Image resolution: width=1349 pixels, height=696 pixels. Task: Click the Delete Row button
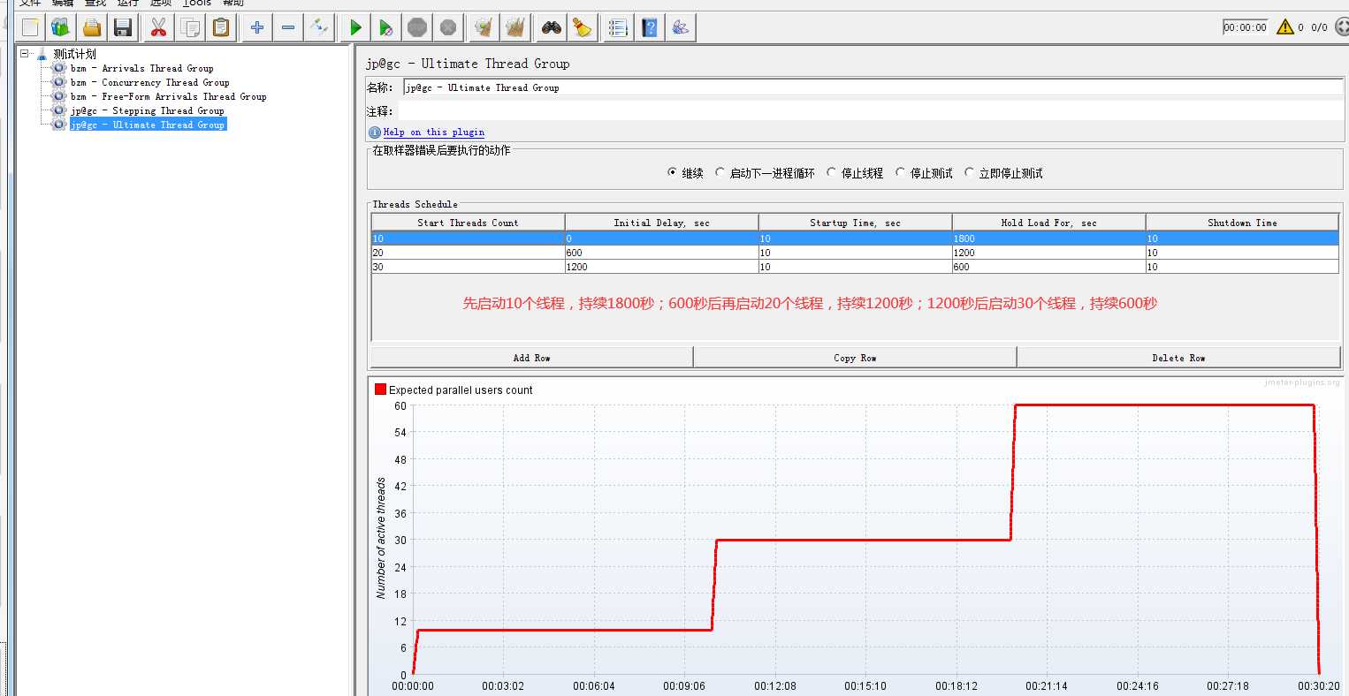click(x=1178, y=358)
